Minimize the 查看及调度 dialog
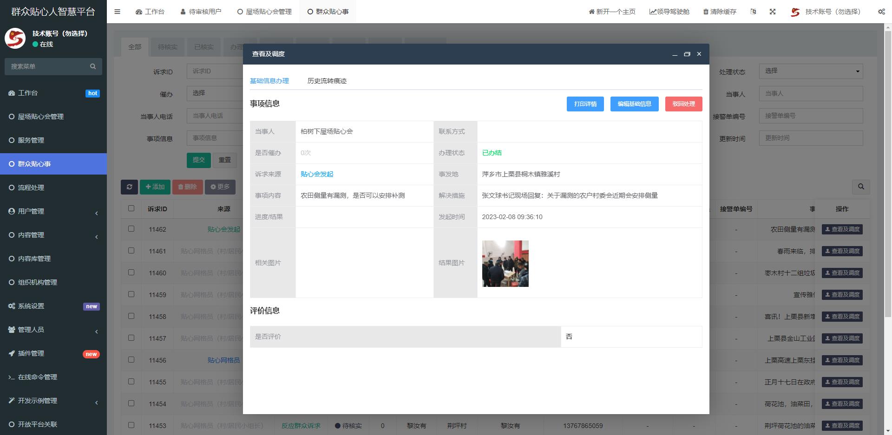892x435 pixels. tap(675, 54)
